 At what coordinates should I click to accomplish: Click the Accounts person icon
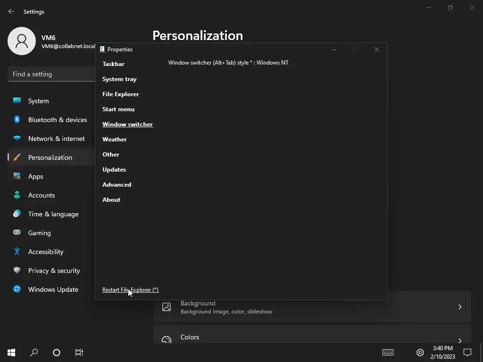(17, 195)
